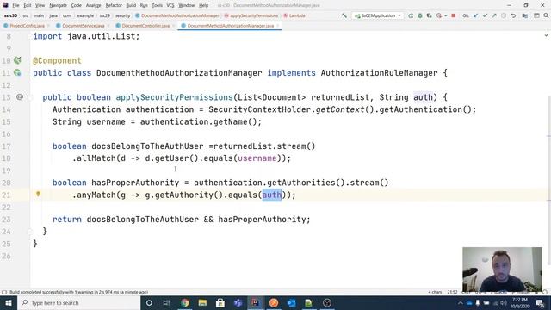
Task: Open Chrome from the taskbar
Action: tap(185, 302)
